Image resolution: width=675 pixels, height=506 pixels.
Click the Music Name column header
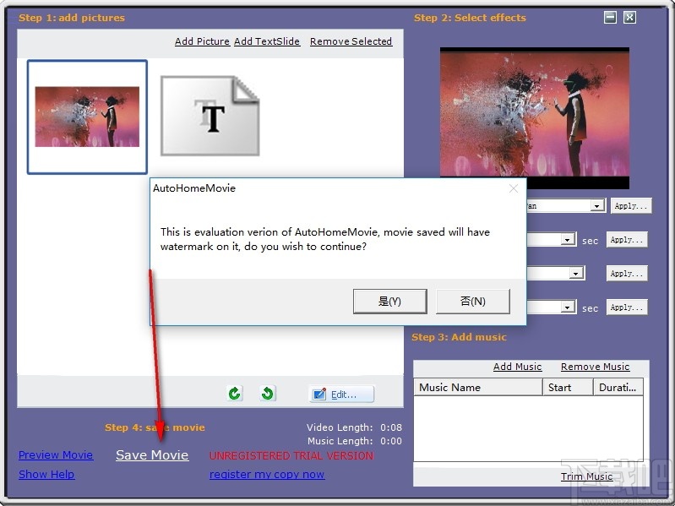pyautogui.click(x=478, y=387)
